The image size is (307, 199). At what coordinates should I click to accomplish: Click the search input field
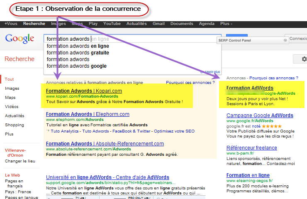tap(133, 39)
